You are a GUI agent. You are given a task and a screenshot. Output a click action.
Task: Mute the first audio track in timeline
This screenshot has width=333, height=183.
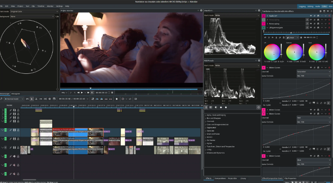[x=15, y=156]
